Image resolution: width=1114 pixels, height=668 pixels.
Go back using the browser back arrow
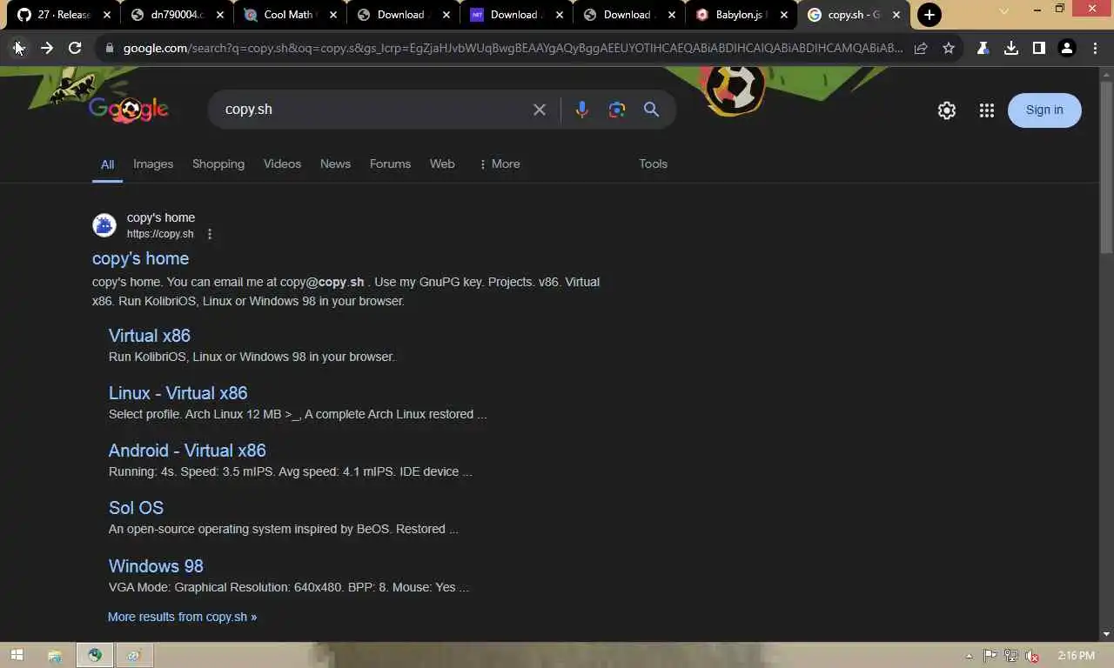pos(19,48)
